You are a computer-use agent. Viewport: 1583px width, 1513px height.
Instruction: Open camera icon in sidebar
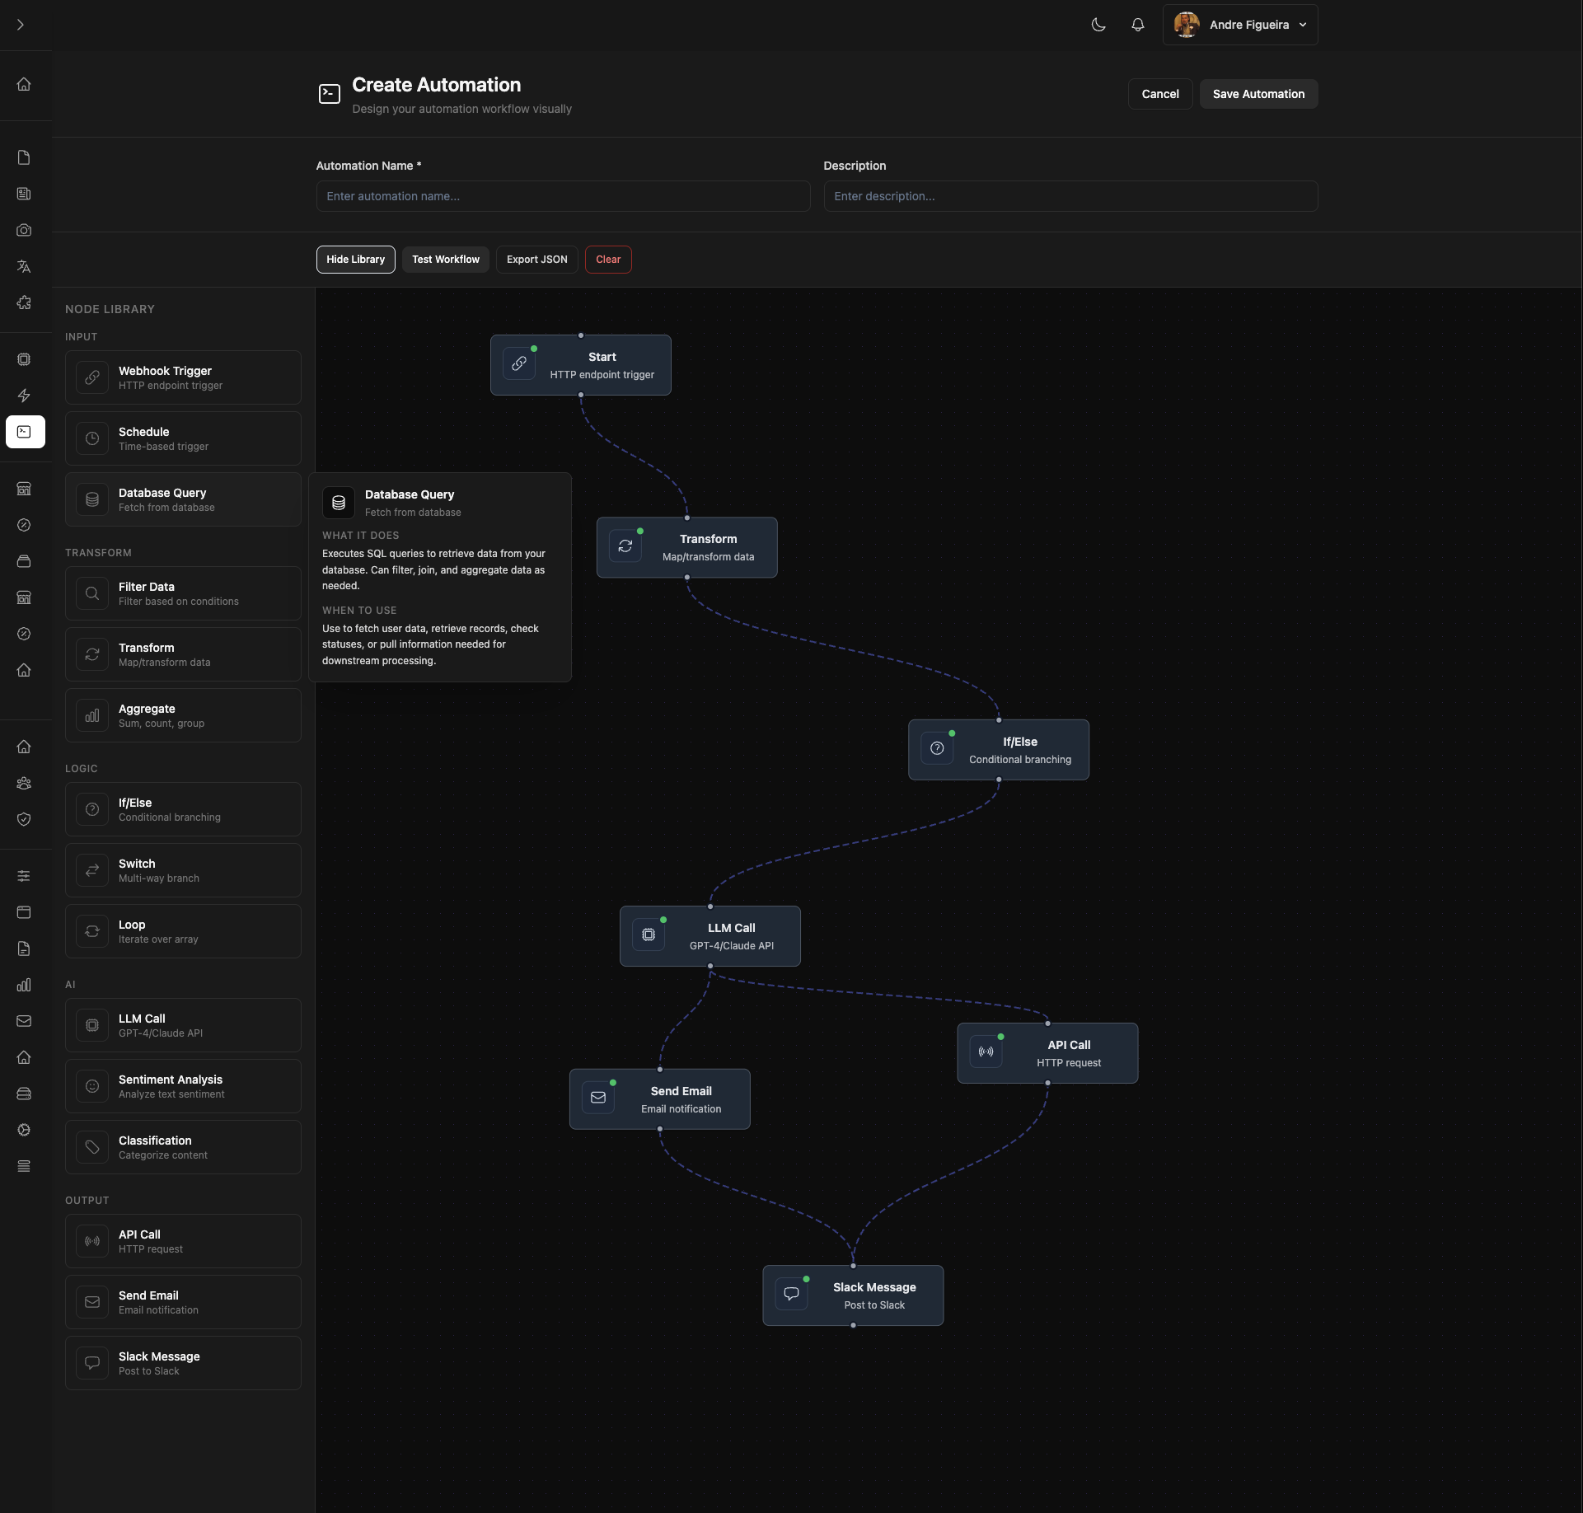click(x=24, y=230)
